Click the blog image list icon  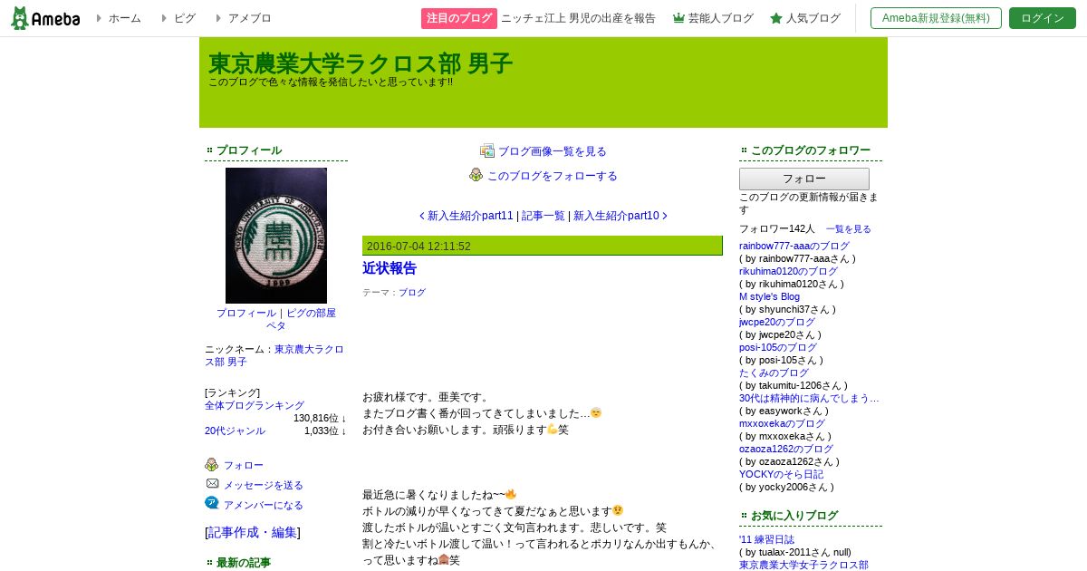[487, 150]
